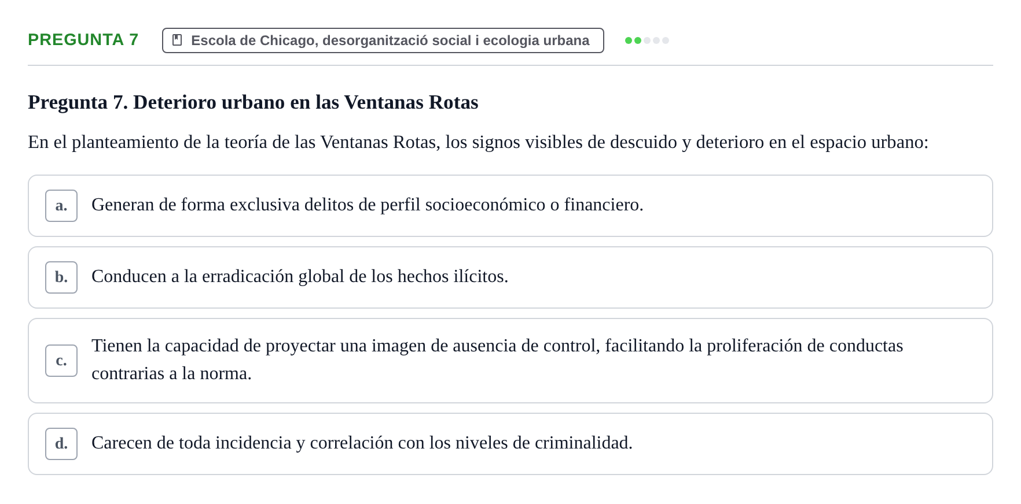
Task: Choose option 'Generan de forma exclusiva delitos'
Action: (x=510, y=206)
